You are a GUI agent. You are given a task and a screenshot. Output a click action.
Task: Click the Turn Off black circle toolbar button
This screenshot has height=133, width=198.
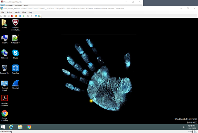(9, 16)
